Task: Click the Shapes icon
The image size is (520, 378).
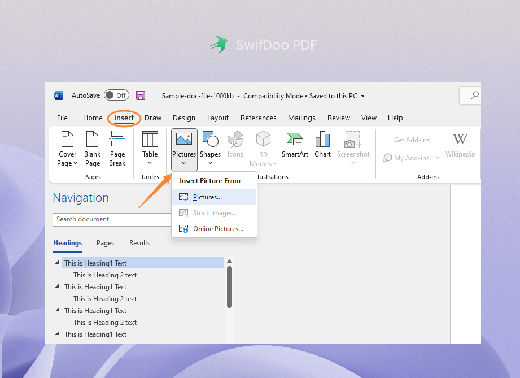Action: pos(210,139)
